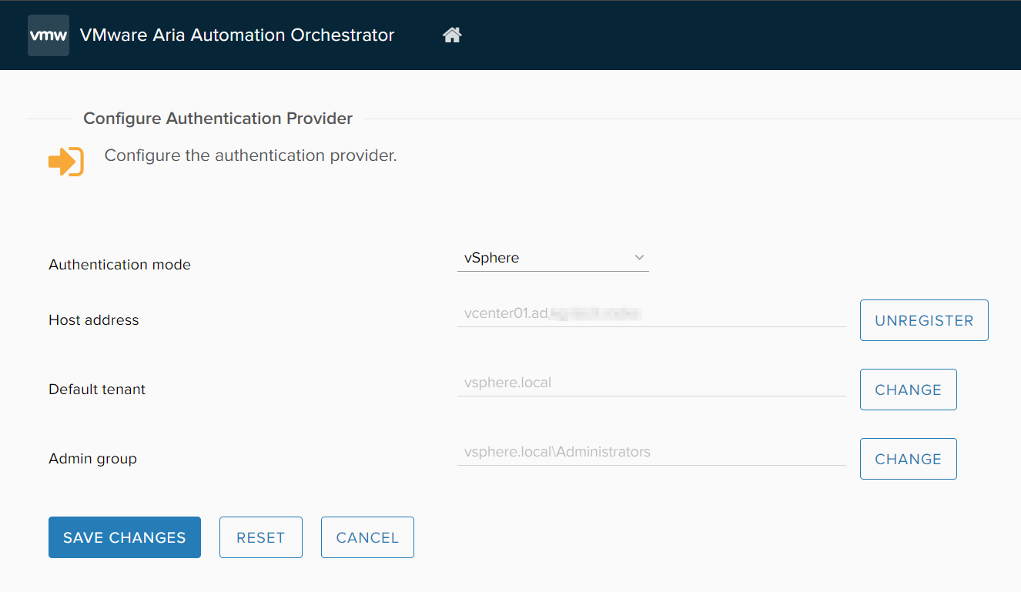Save the configuration with SAVE CHANGES
1021x592 pixels.
[125, 537]
